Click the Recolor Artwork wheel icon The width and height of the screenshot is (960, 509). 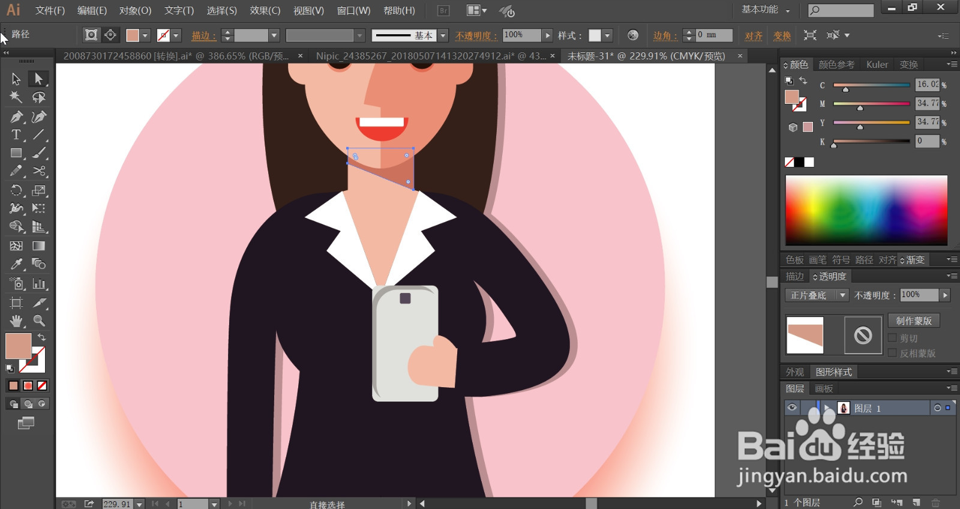click(x=633, y=35)
